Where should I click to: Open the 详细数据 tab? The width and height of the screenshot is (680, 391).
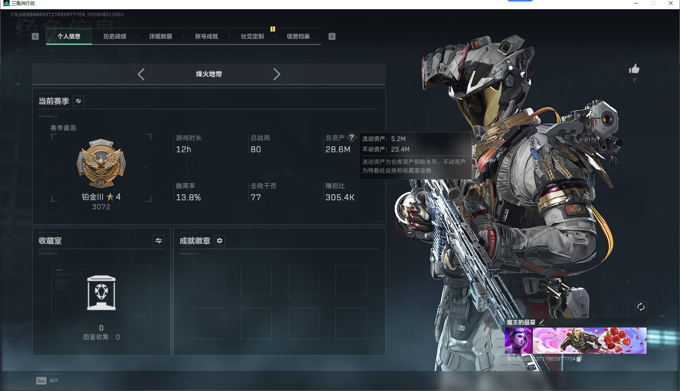pos(161,37)
